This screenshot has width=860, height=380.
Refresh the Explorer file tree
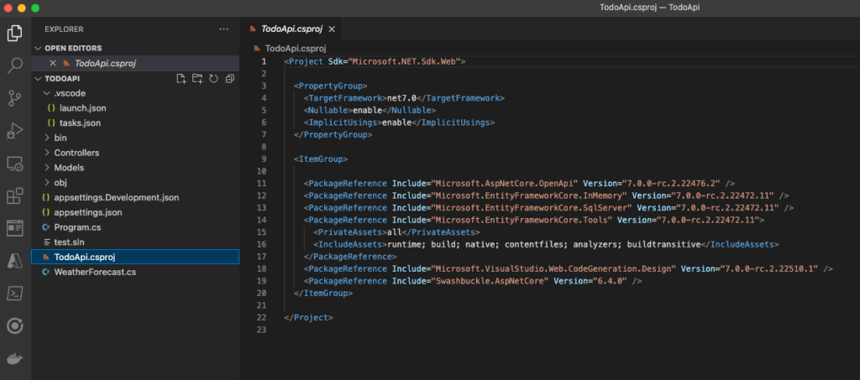[214, 79]
